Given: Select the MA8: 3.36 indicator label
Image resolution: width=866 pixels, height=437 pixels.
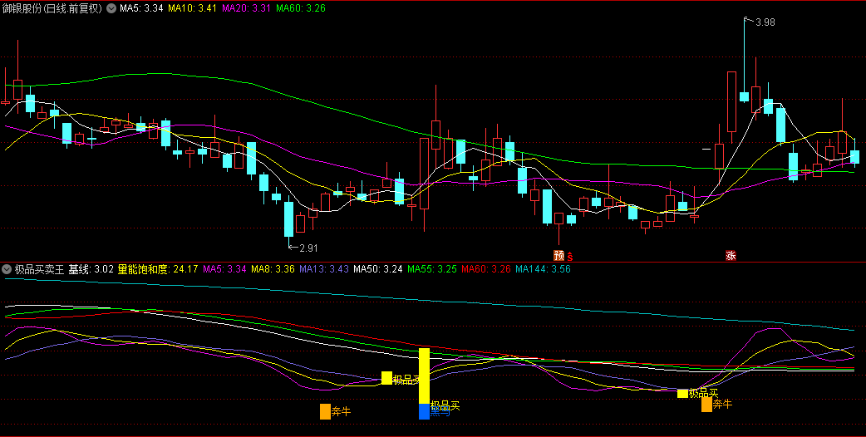Looking at the screenshot, I should pyautogui.click(x=273, y=269).
